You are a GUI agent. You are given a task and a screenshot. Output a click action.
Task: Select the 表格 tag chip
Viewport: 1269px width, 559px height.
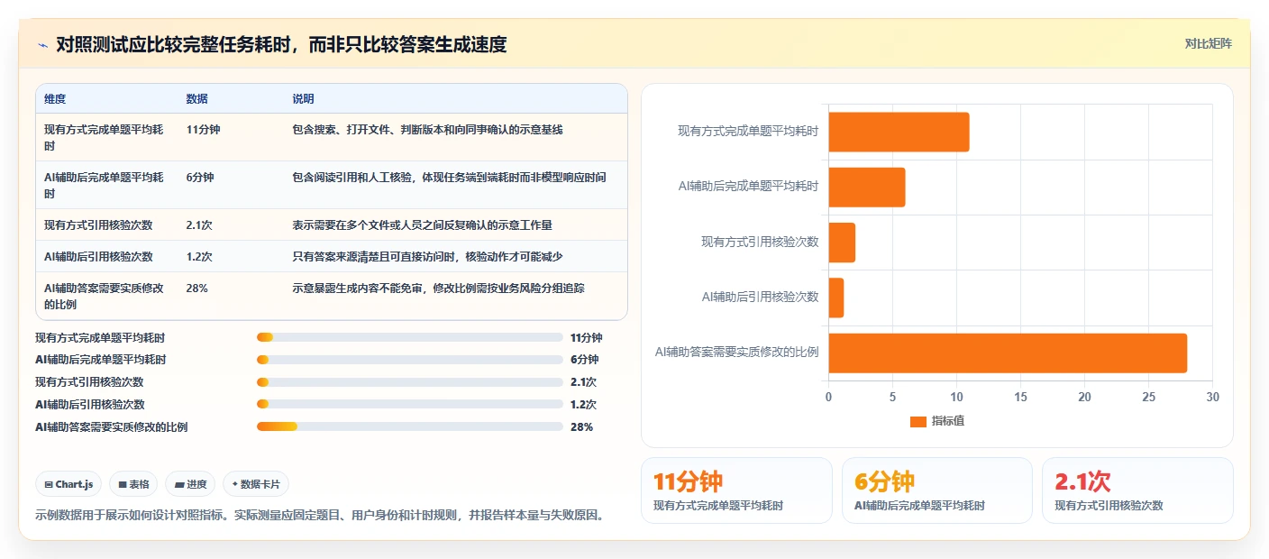133,484
